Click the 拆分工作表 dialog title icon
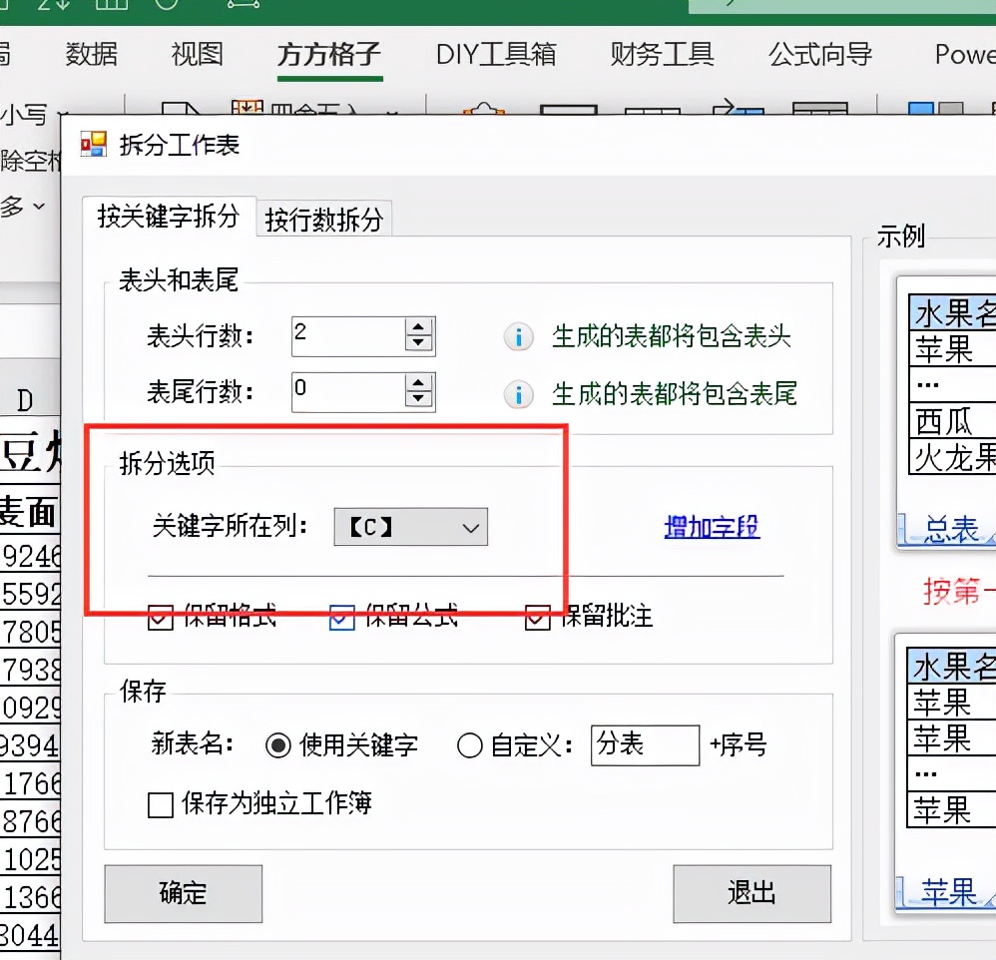996x960 pixels. [x=94, y=145]
